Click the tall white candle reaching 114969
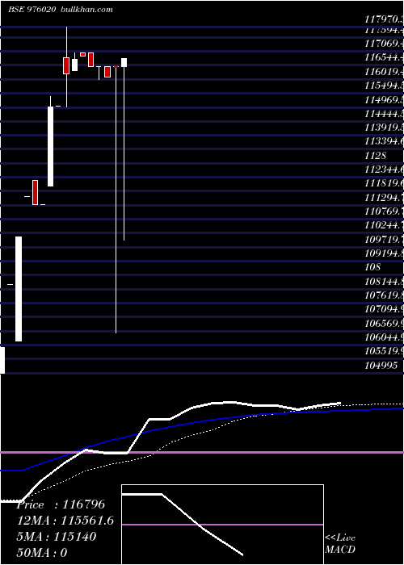The width and height of the screenshot is (404, 565). point(50,141)
